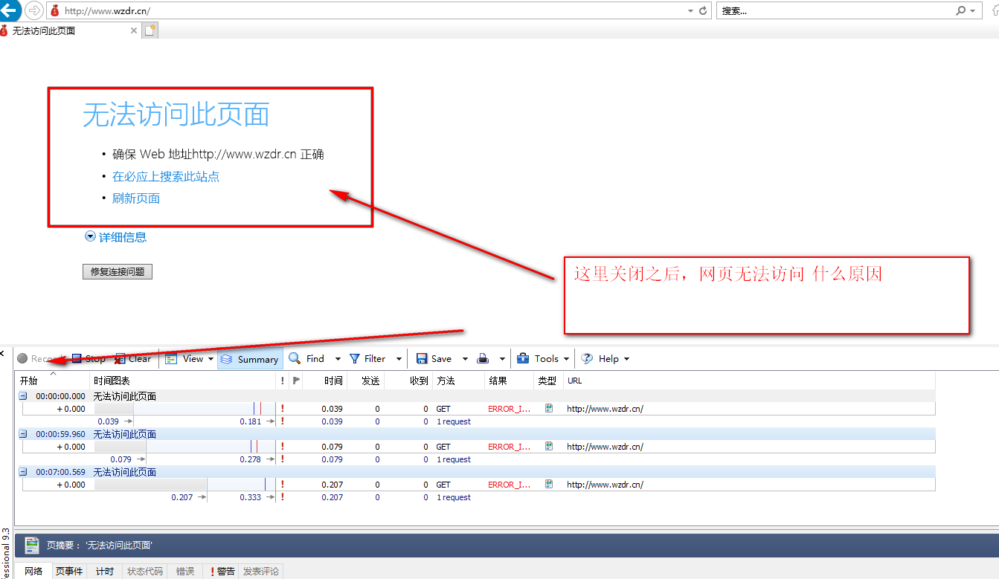Viewport: 999px width, 579px height.
Task: Open the Filter dropdown arrow
Action: (399, 359)
